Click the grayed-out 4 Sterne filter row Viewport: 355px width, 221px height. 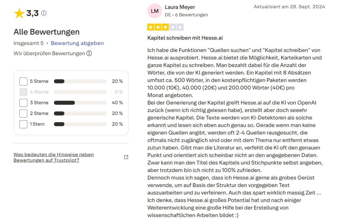coord(23,92)
